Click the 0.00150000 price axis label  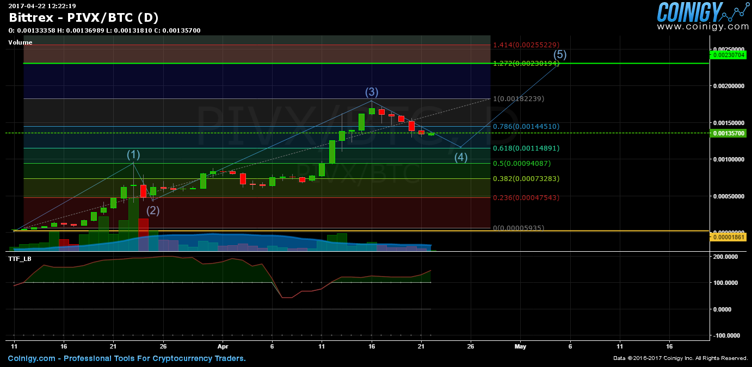(x=729, y=122)
